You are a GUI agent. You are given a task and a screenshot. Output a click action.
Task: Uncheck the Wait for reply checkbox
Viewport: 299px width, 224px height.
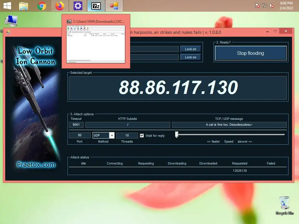[142, 135]
